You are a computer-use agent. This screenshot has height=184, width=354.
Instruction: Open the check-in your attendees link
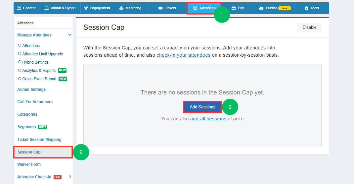184,55
